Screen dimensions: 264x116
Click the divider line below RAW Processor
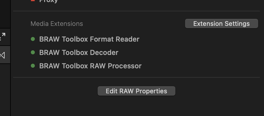(137, 77)
